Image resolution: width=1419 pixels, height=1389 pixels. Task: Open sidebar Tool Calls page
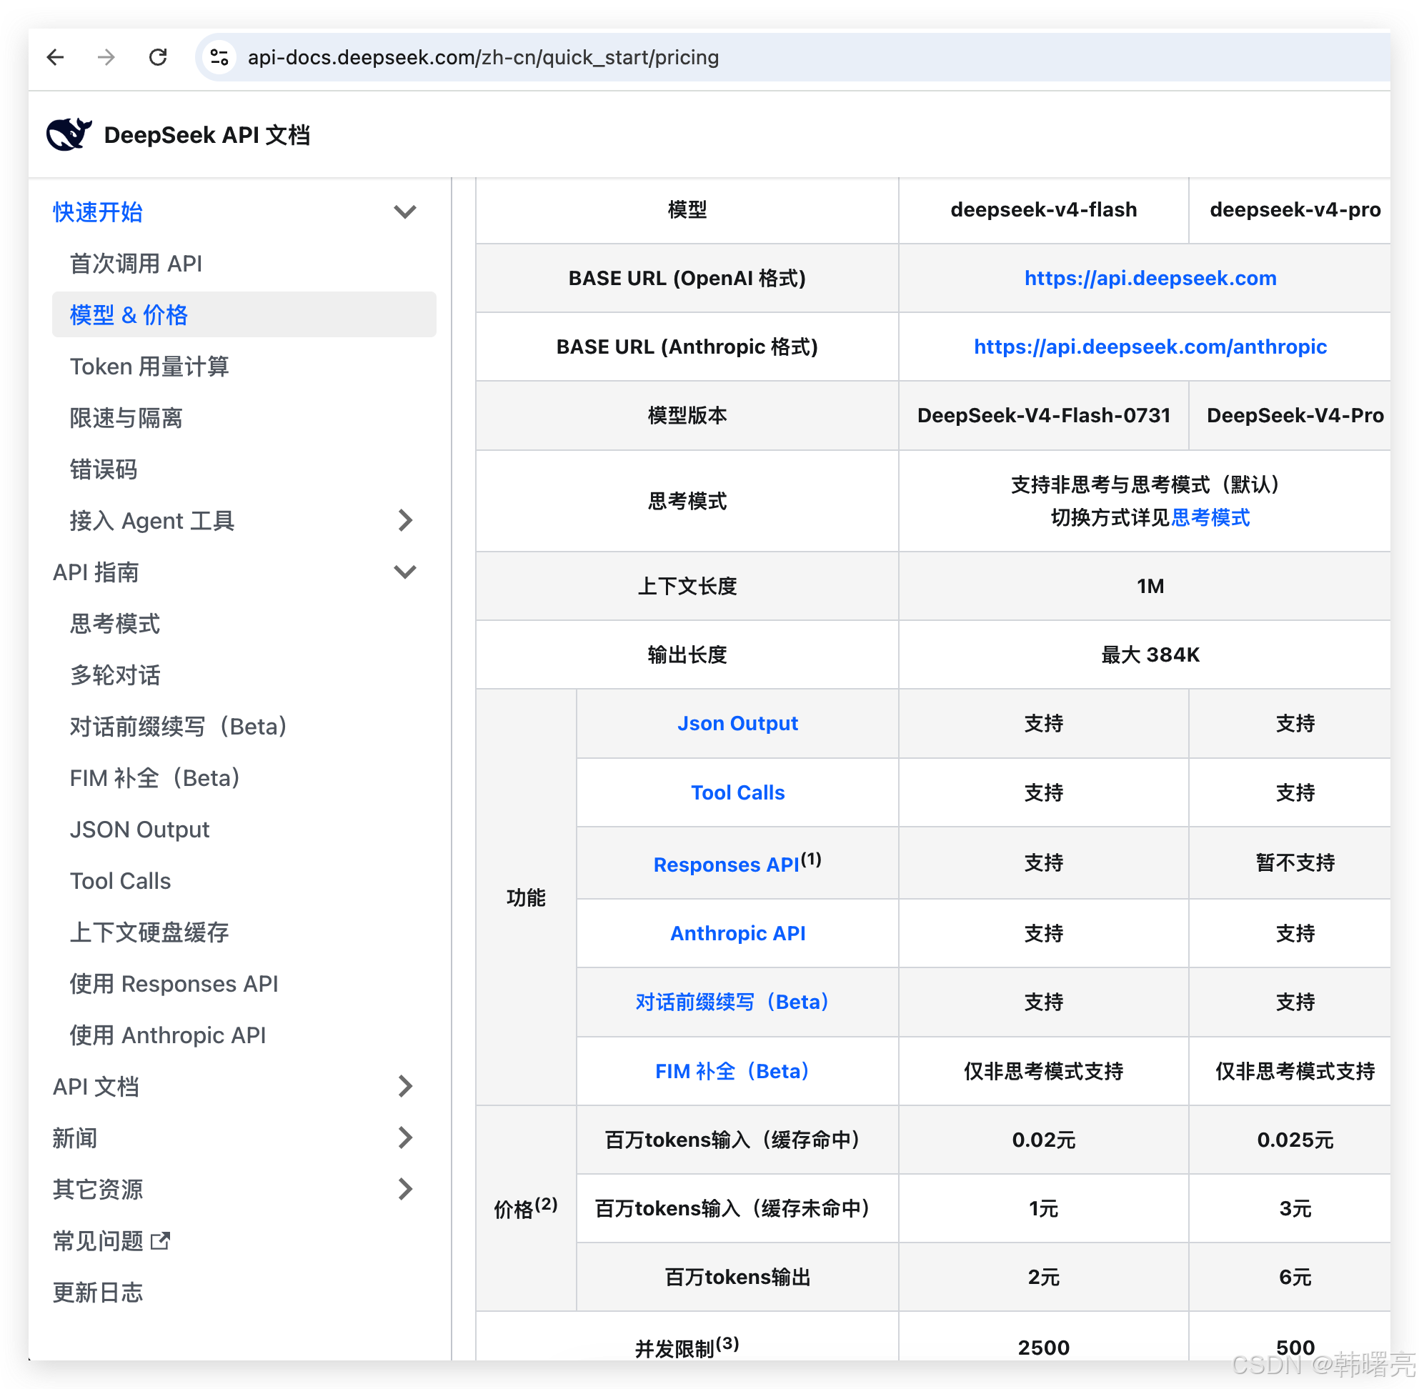(120, 880)
